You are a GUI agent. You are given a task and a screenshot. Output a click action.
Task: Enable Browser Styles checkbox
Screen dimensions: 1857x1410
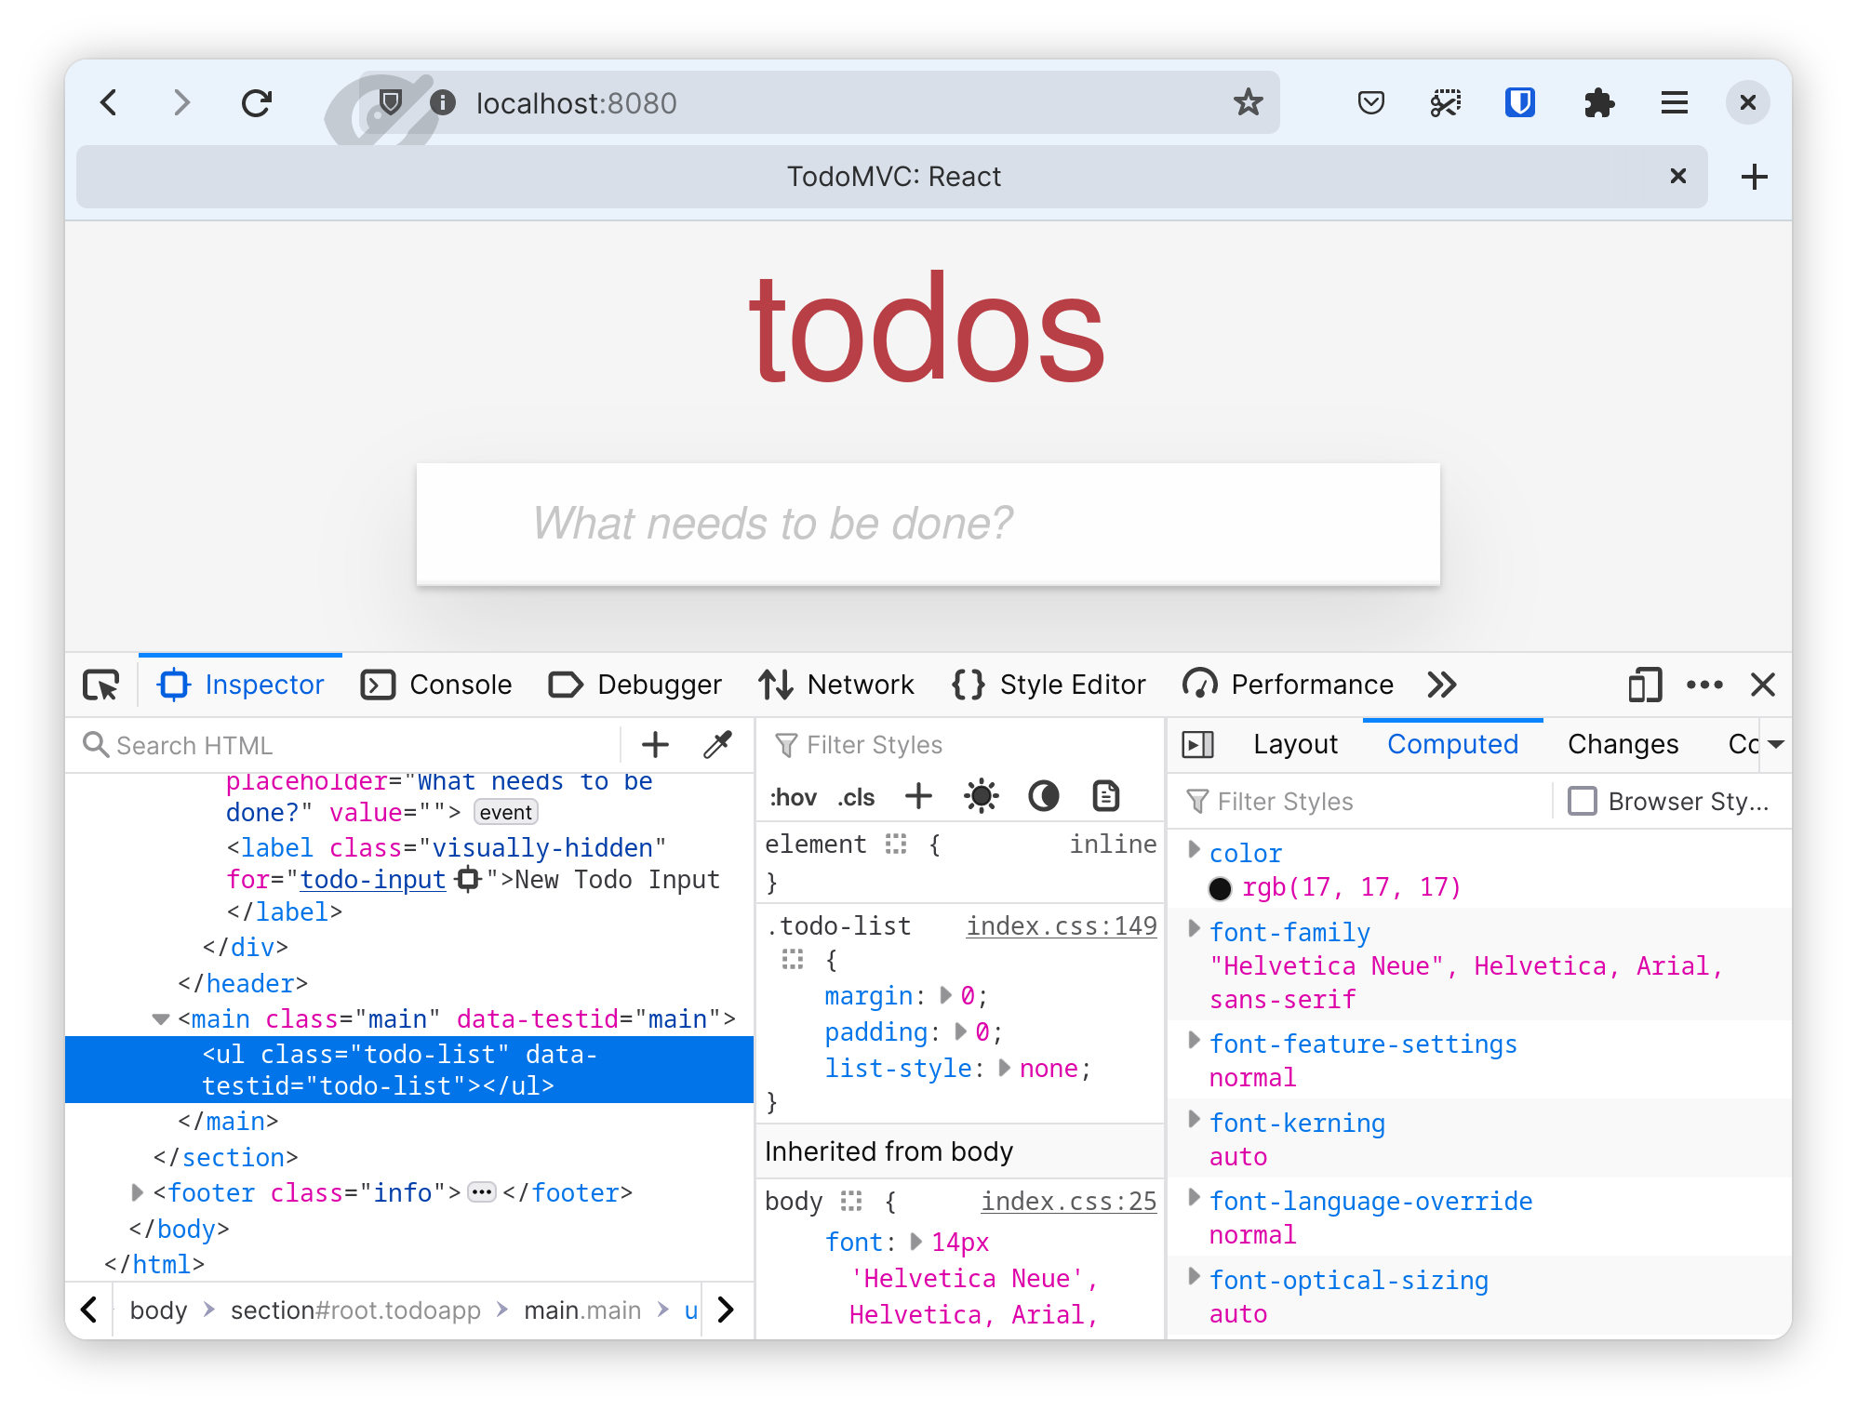tap(1582, 801)
